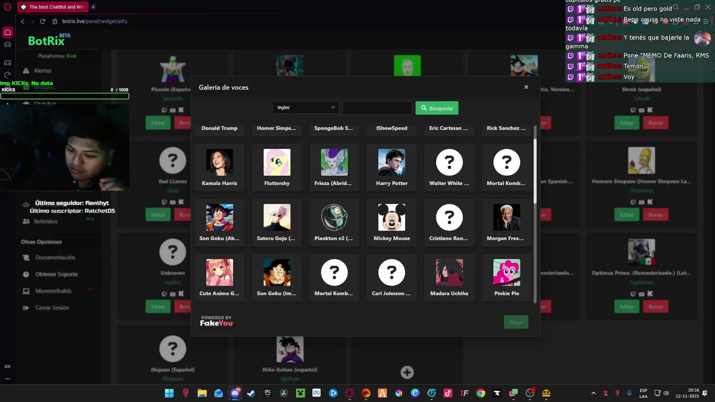Select the IShowSpeed voice label
Screen dimensions: 715x402
392,128
